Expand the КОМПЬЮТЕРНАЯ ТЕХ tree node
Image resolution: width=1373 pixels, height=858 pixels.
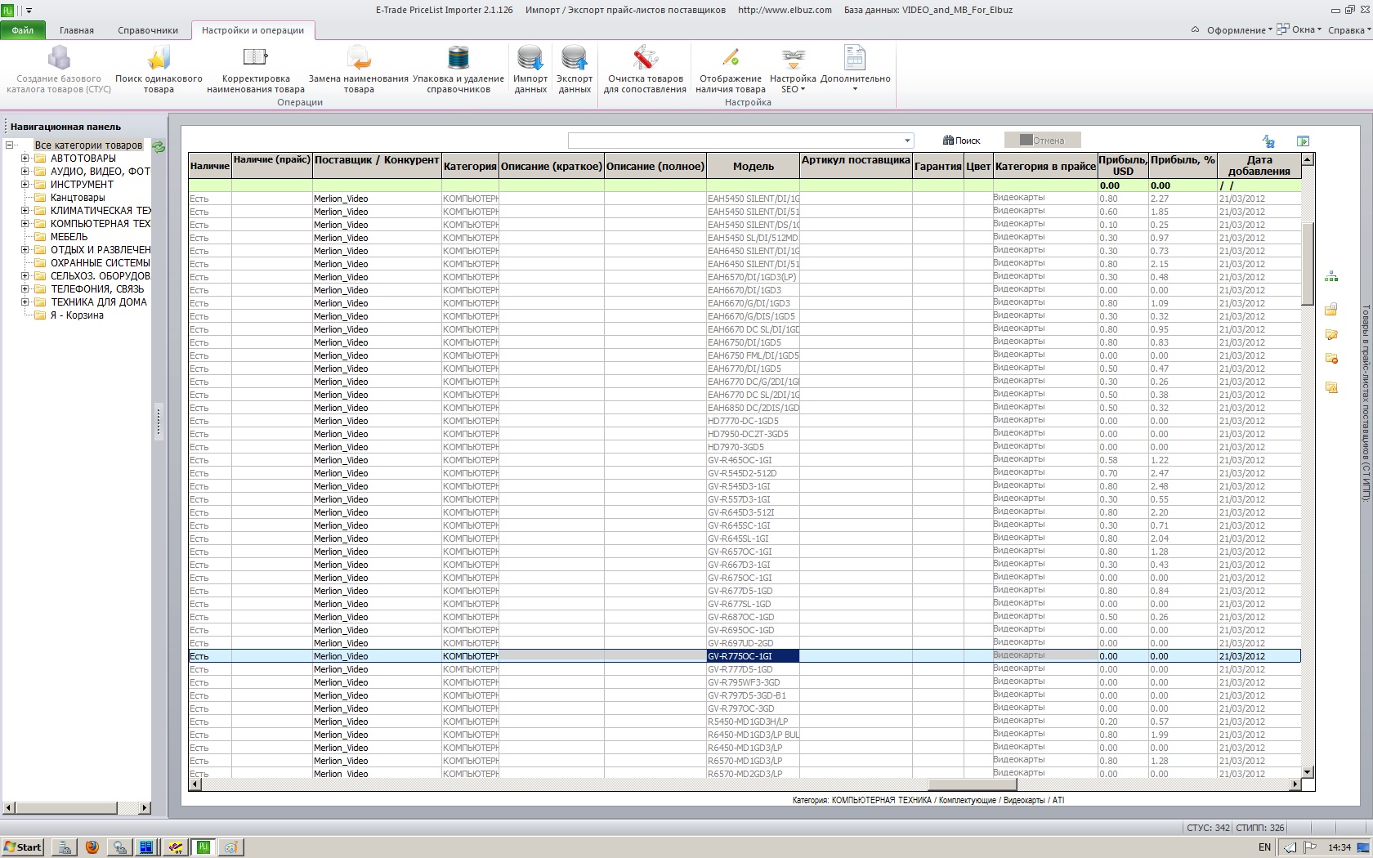25,224
